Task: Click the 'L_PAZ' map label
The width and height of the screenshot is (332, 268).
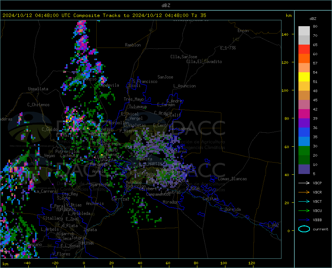Action: [x=273, y=226]
